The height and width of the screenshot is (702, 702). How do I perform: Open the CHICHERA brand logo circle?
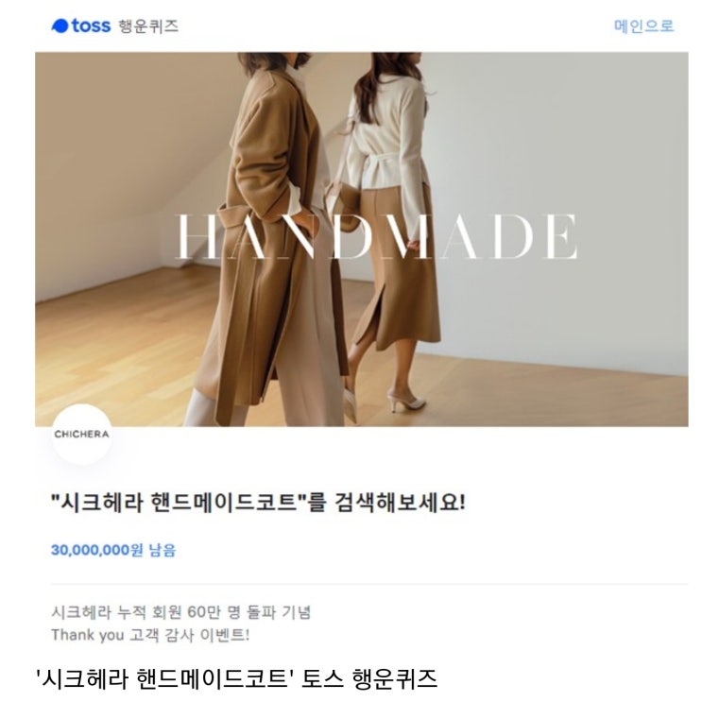coord(81,434)
